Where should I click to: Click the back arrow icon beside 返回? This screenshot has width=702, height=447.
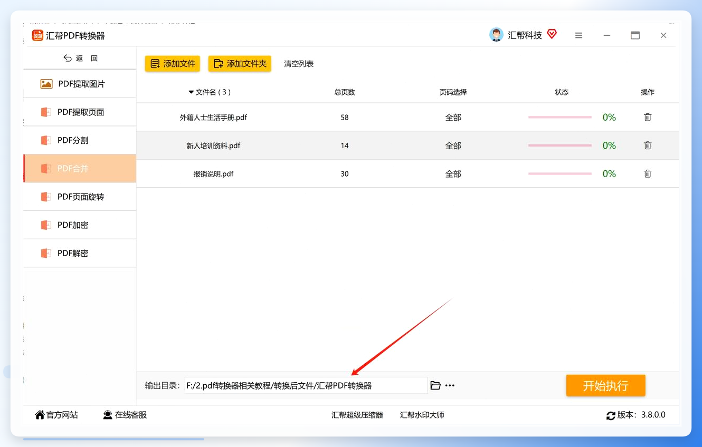click(x=67, y=58)
